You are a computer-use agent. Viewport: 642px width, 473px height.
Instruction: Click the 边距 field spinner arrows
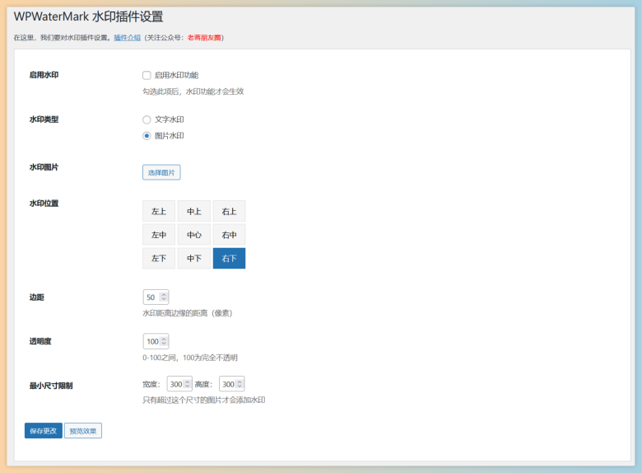[164, 297]
